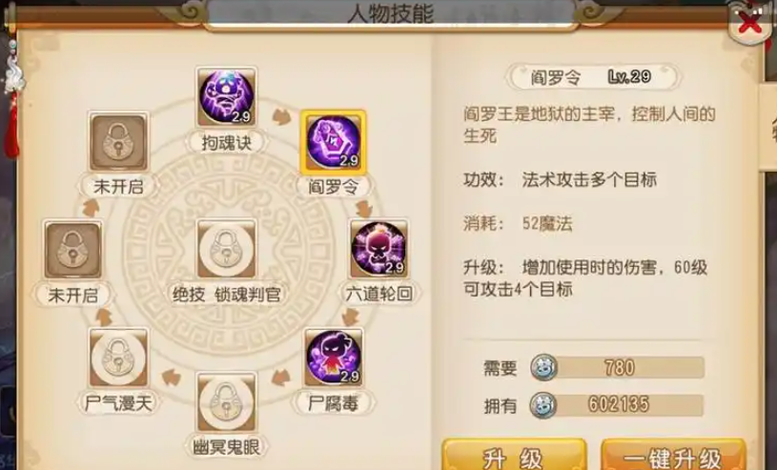Image resolution: width=777 pixels, height=470 pixels.
Task: Click the 阎罗令 Lv.29 title banner
Action: click(593, 77)
